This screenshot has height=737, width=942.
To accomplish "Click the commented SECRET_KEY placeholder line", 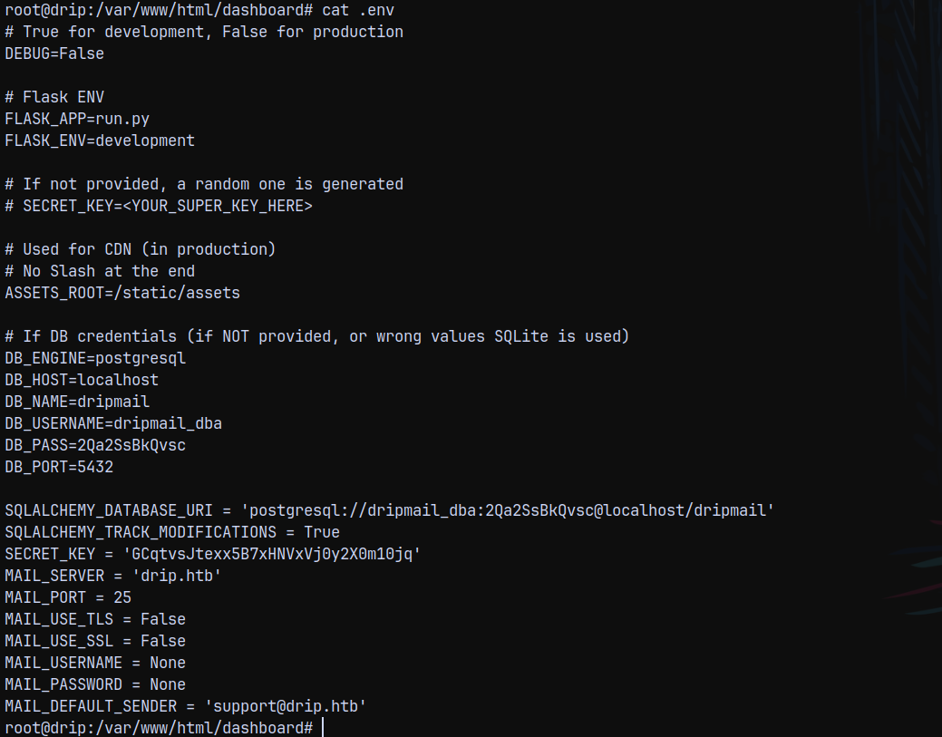I will (159, 206).
